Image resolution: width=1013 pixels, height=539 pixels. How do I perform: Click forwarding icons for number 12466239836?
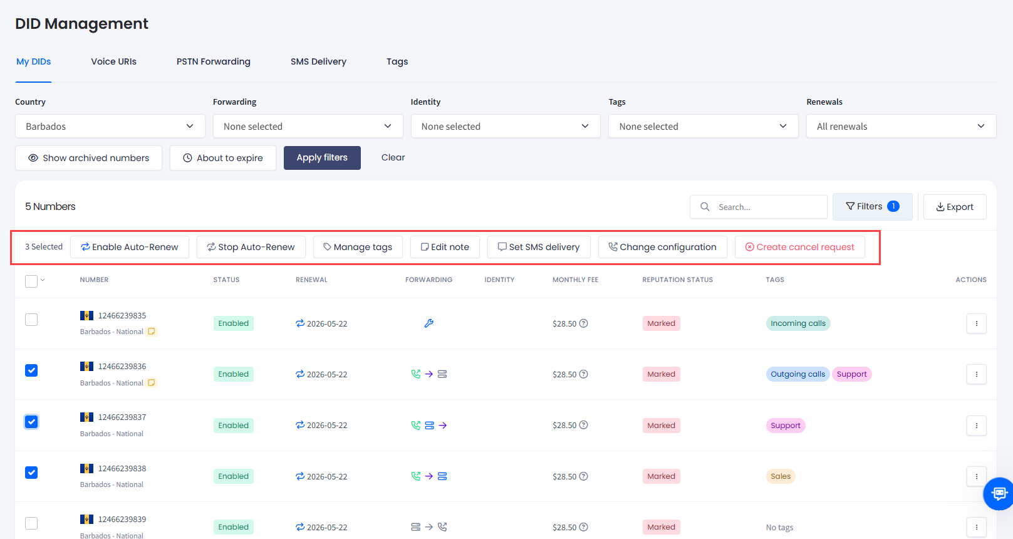pos(429,374)
